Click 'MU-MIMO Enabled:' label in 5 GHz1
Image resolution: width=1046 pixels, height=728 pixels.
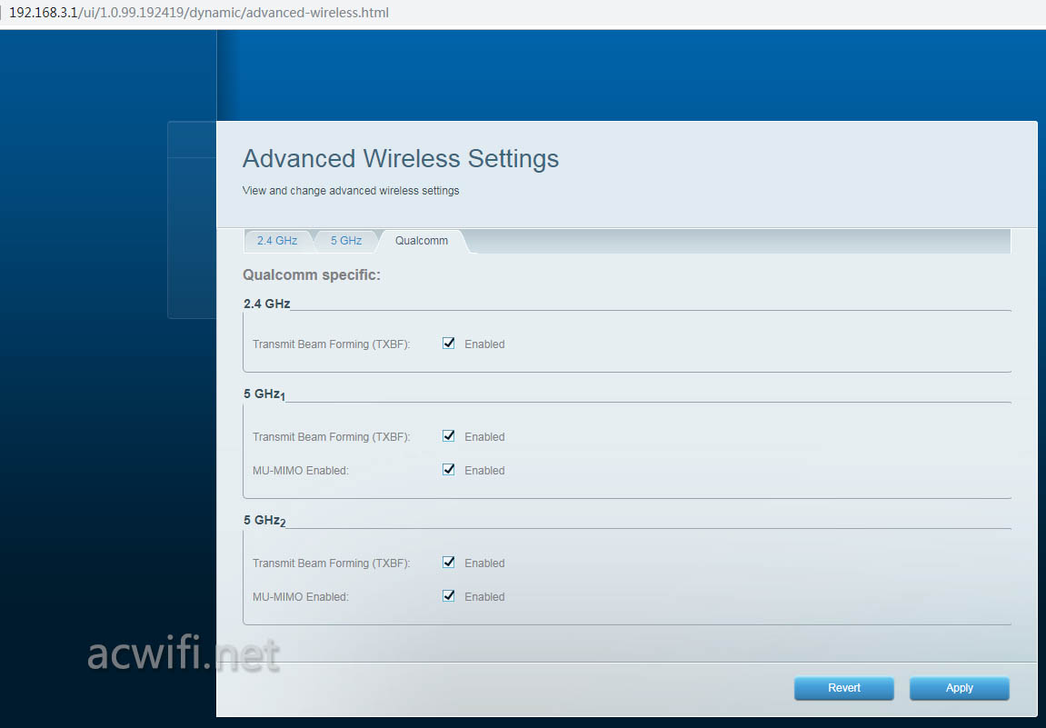coord(300,471)
